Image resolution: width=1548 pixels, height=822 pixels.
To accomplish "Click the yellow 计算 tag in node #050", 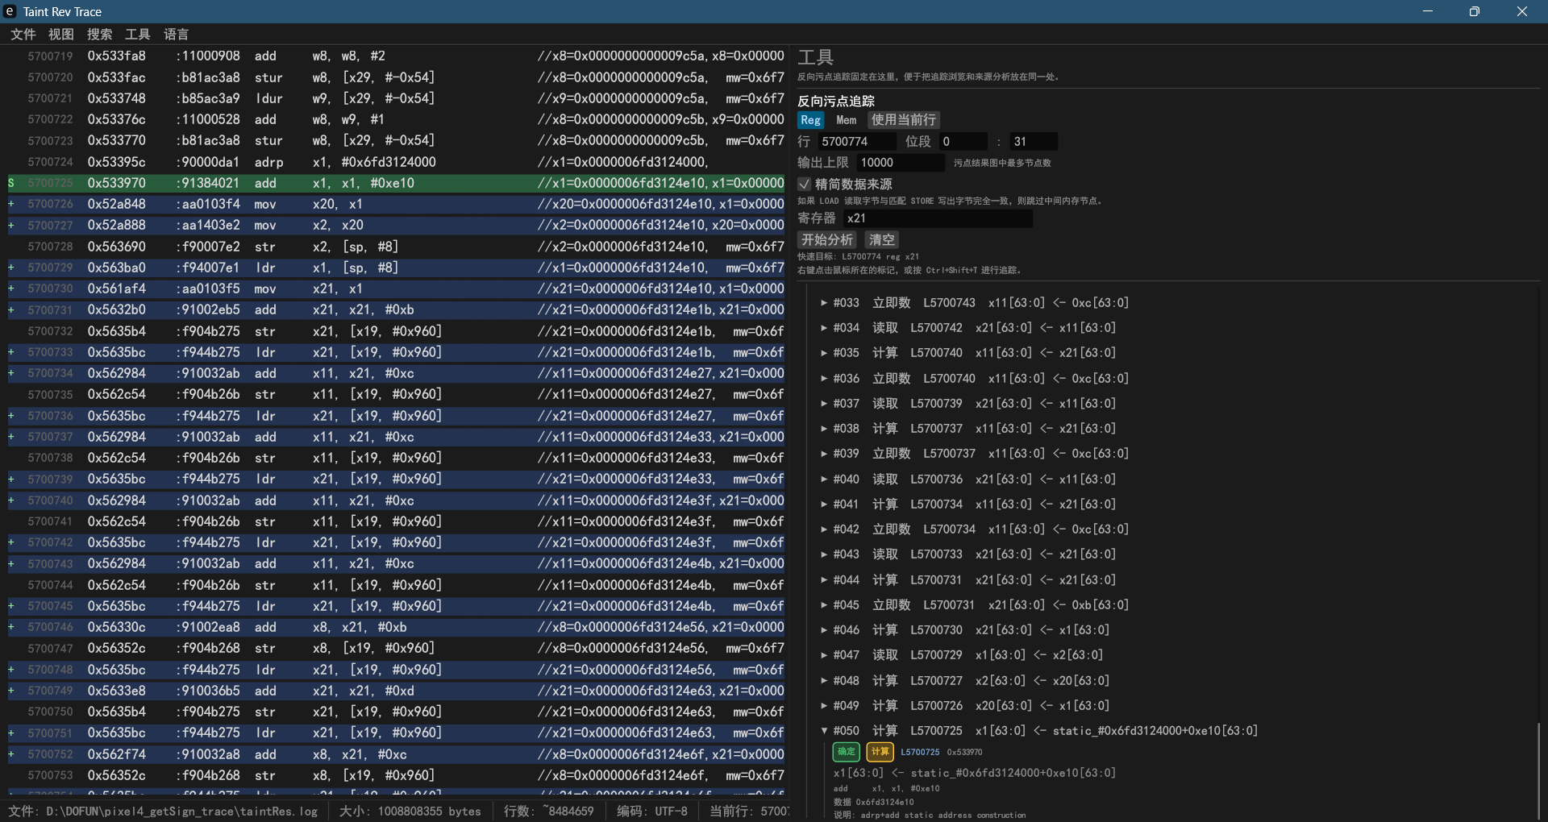I will [880, 752].
